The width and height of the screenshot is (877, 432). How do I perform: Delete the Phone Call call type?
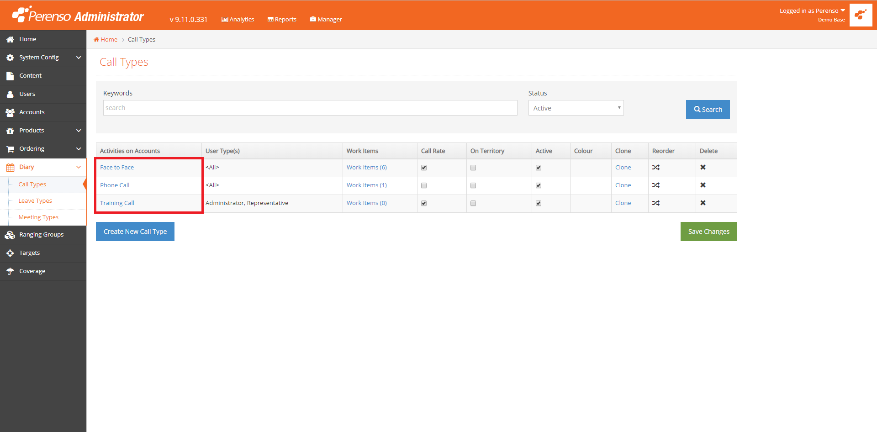coord(703,185)
